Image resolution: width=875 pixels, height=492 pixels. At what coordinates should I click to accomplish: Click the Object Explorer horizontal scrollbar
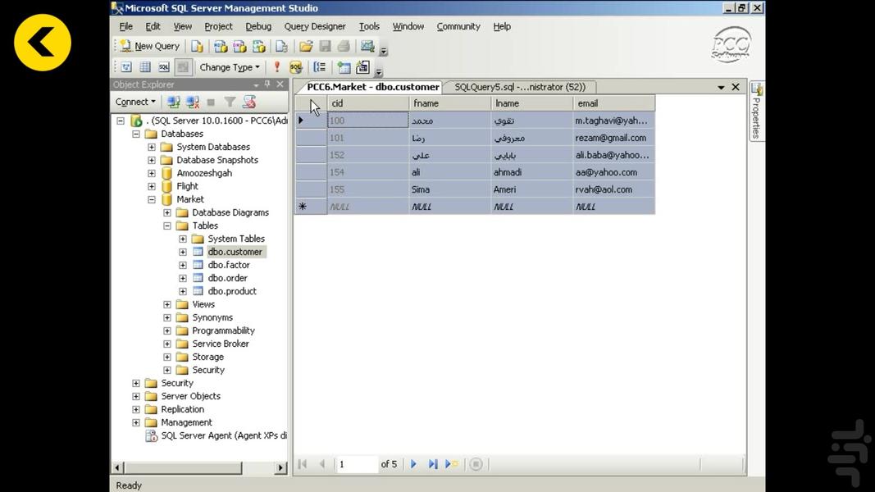[199, 467]
